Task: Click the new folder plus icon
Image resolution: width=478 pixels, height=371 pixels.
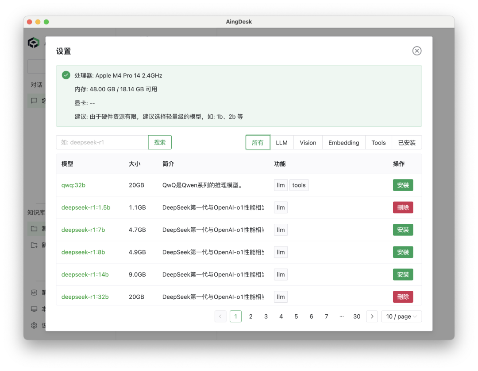Action: [x=34, y=245]
